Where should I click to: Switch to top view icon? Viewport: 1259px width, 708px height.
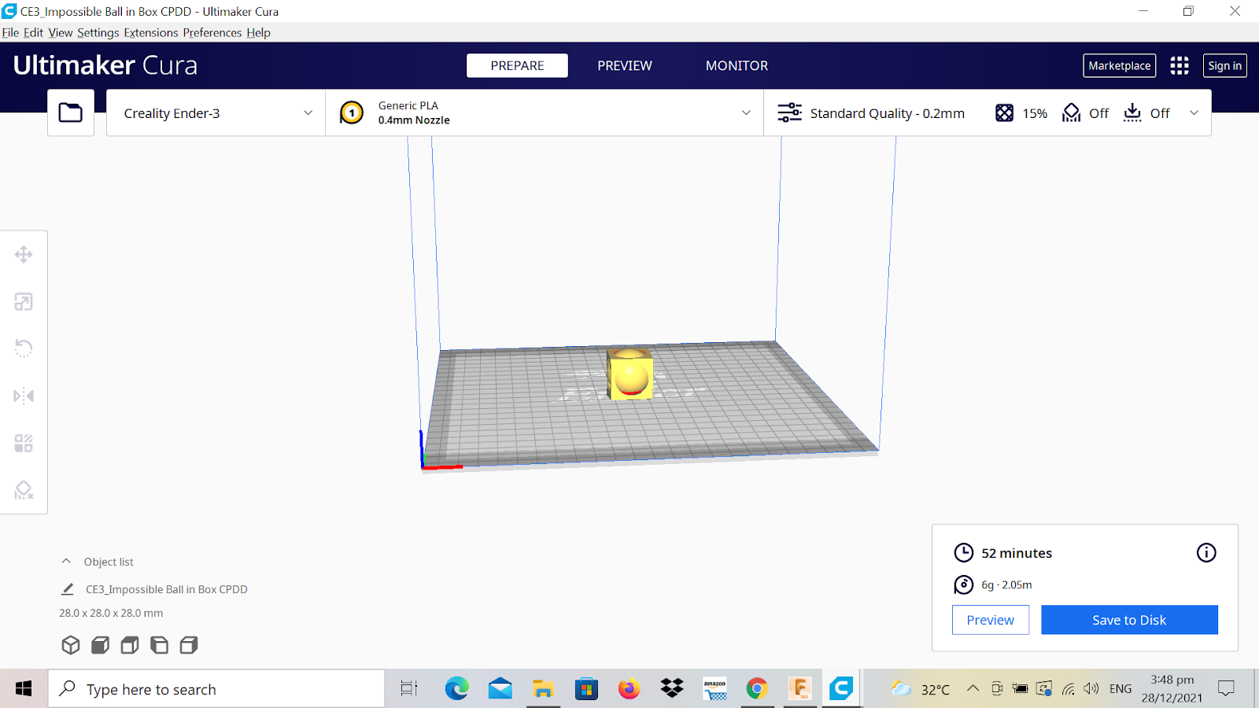(130, 645)
